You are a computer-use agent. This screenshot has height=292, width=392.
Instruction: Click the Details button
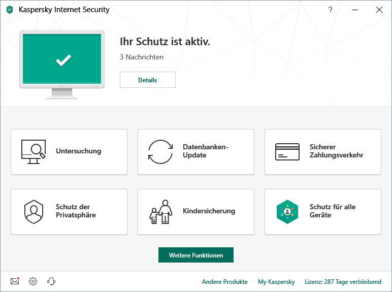click(148, 80)
